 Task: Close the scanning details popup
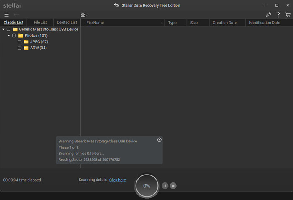click(x=159, y=139)
